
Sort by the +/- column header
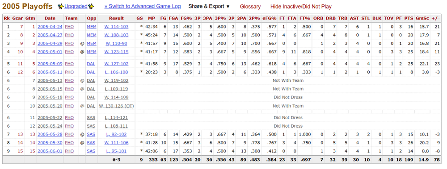[x=436, y=18]
